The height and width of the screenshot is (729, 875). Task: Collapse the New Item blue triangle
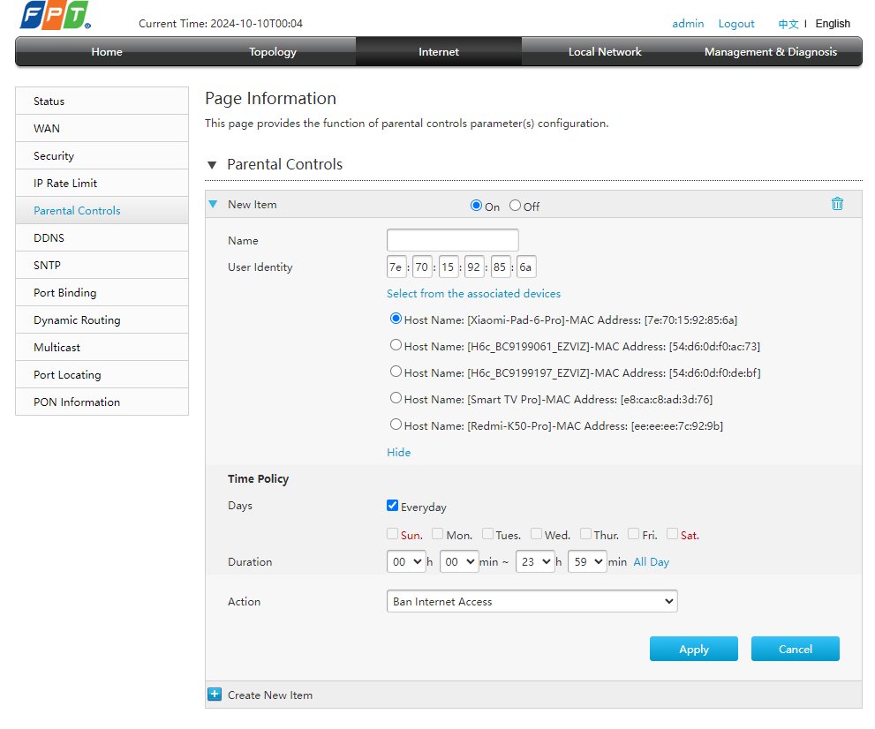[213, 204]
